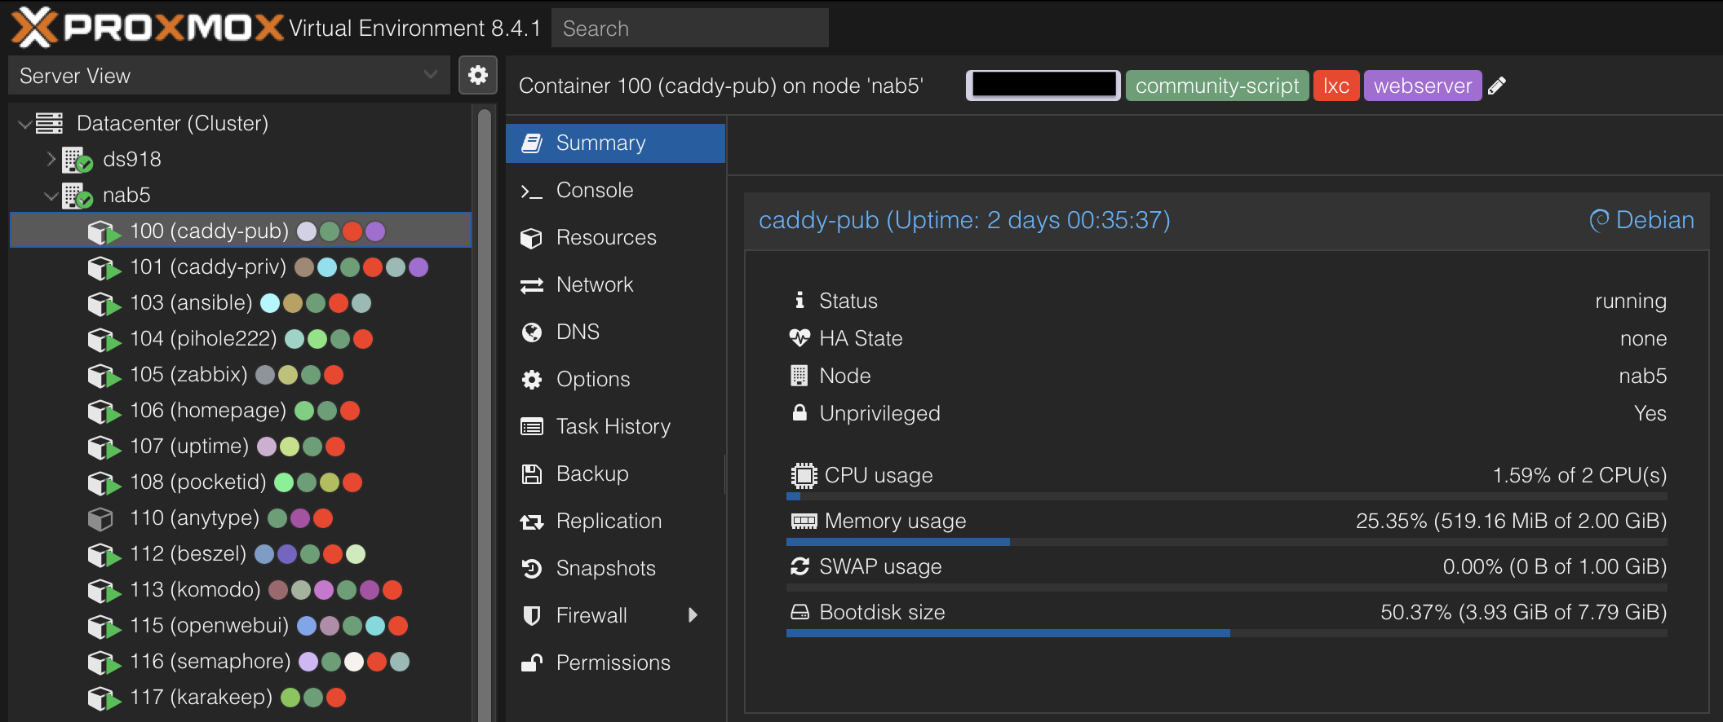This screenshot has width=1723, height=722.
Task: Click the Memory usage progress bar
Action: point(1226,541)
